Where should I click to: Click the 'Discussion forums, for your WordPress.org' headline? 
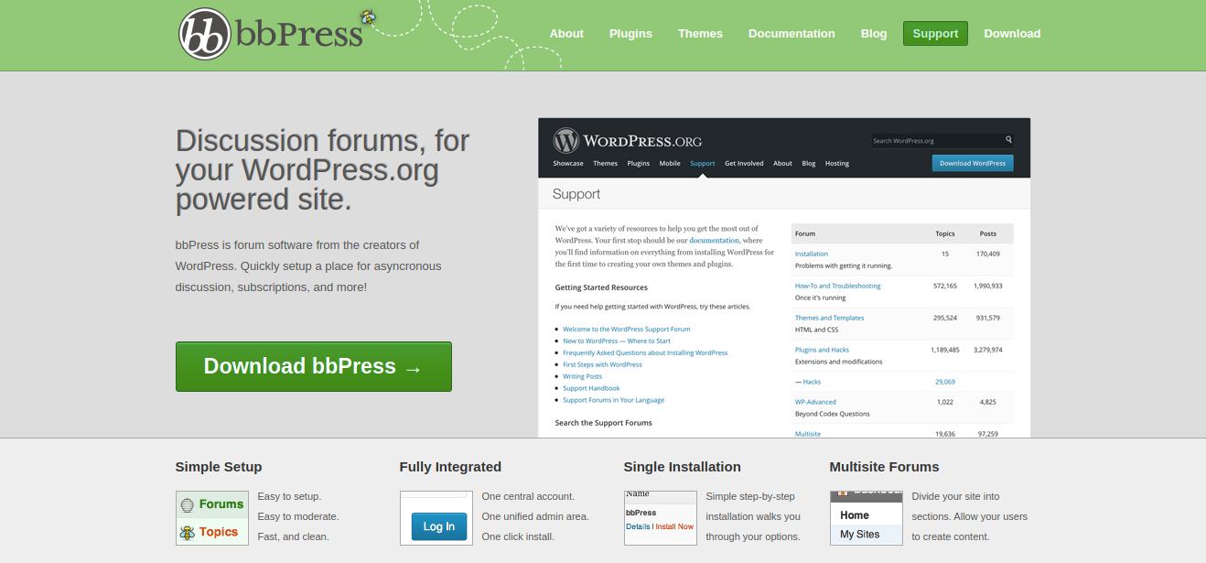click(x=322, y=169)
